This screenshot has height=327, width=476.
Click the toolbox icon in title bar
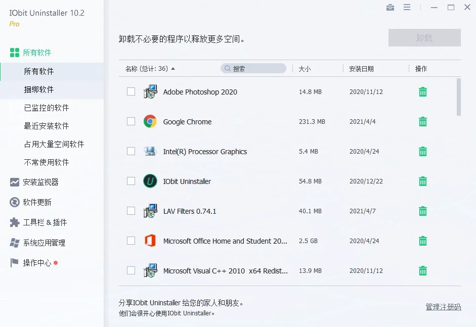(x=390, y=8)
